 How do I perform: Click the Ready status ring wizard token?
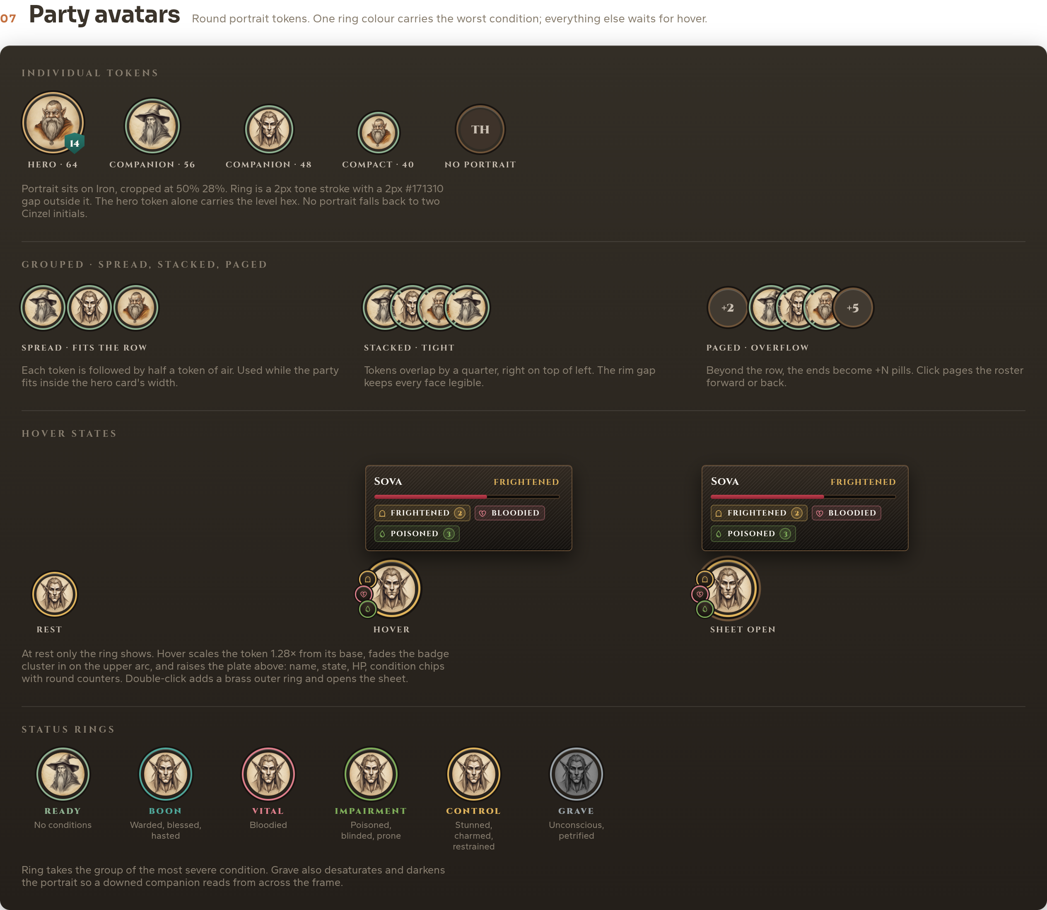click(x=63, y=774)
